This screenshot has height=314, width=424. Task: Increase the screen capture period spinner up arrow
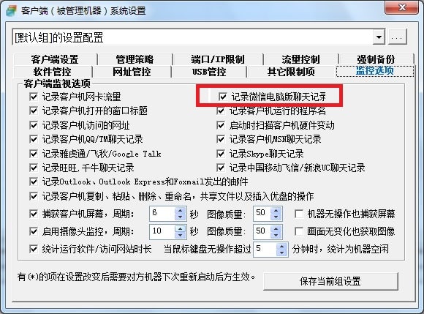click(180, 210)
